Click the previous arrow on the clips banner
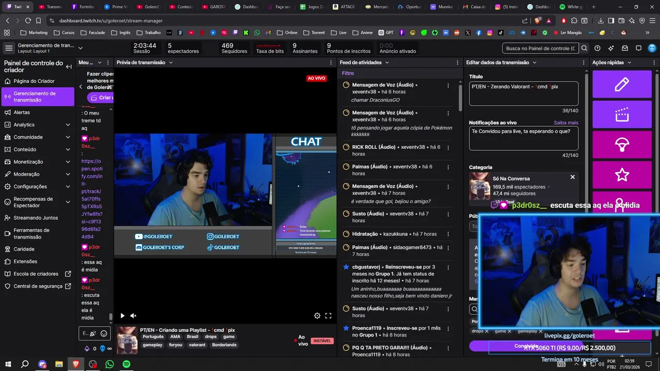This screenshot has height=371, width=660. [80, 87]
